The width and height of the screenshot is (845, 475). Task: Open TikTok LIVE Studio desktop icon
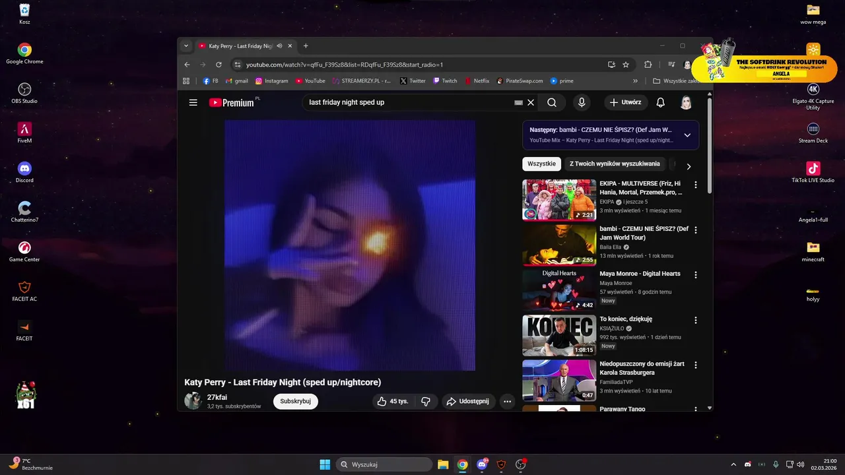[x=813, y=172]
